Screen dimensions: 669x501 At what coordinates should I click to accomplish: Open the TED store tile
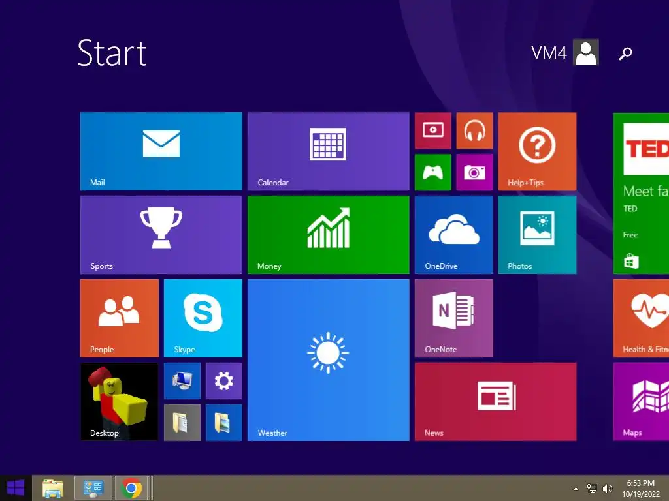pos(642,193)
